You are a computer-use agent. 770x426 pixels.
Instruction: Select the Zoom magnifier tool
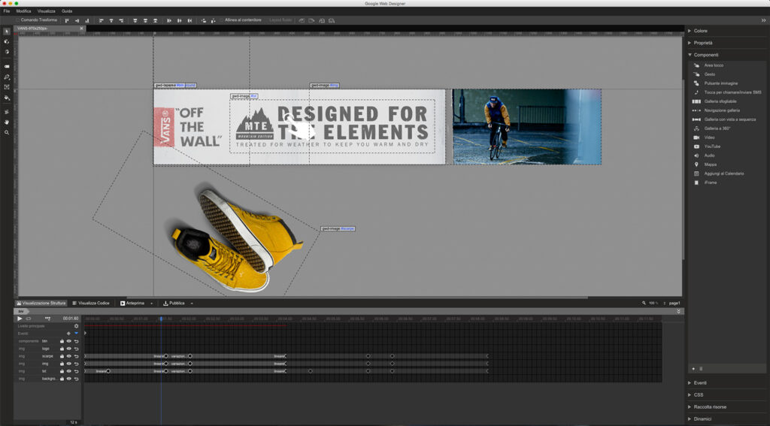6,132
